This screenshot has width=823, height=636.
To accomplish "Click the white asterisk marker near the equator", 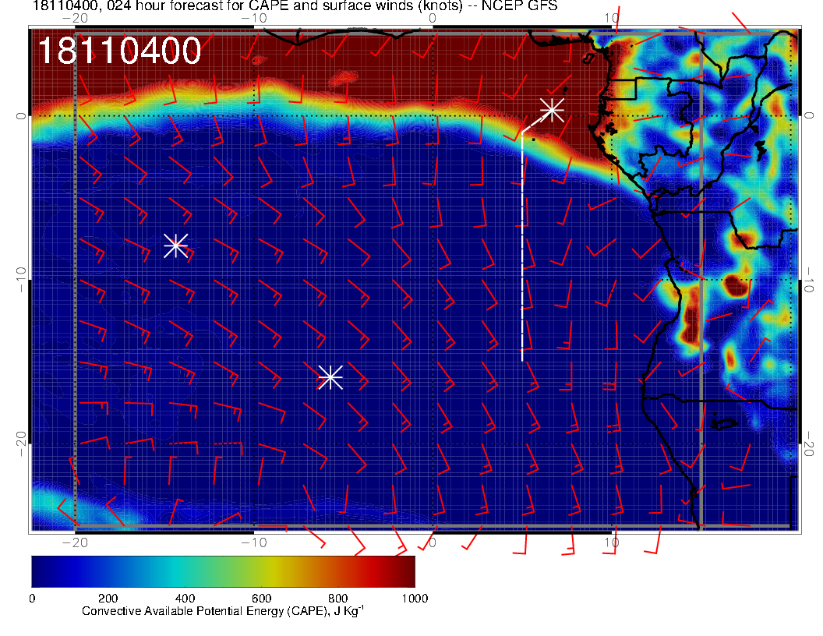I will click(552, 109).
